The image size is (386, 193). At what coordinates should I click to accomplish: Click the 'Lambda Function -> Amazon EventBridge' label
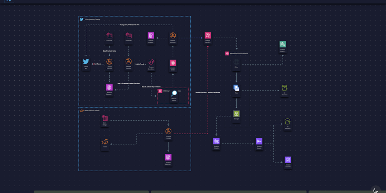pyautogui.click(x=208, y=92)
